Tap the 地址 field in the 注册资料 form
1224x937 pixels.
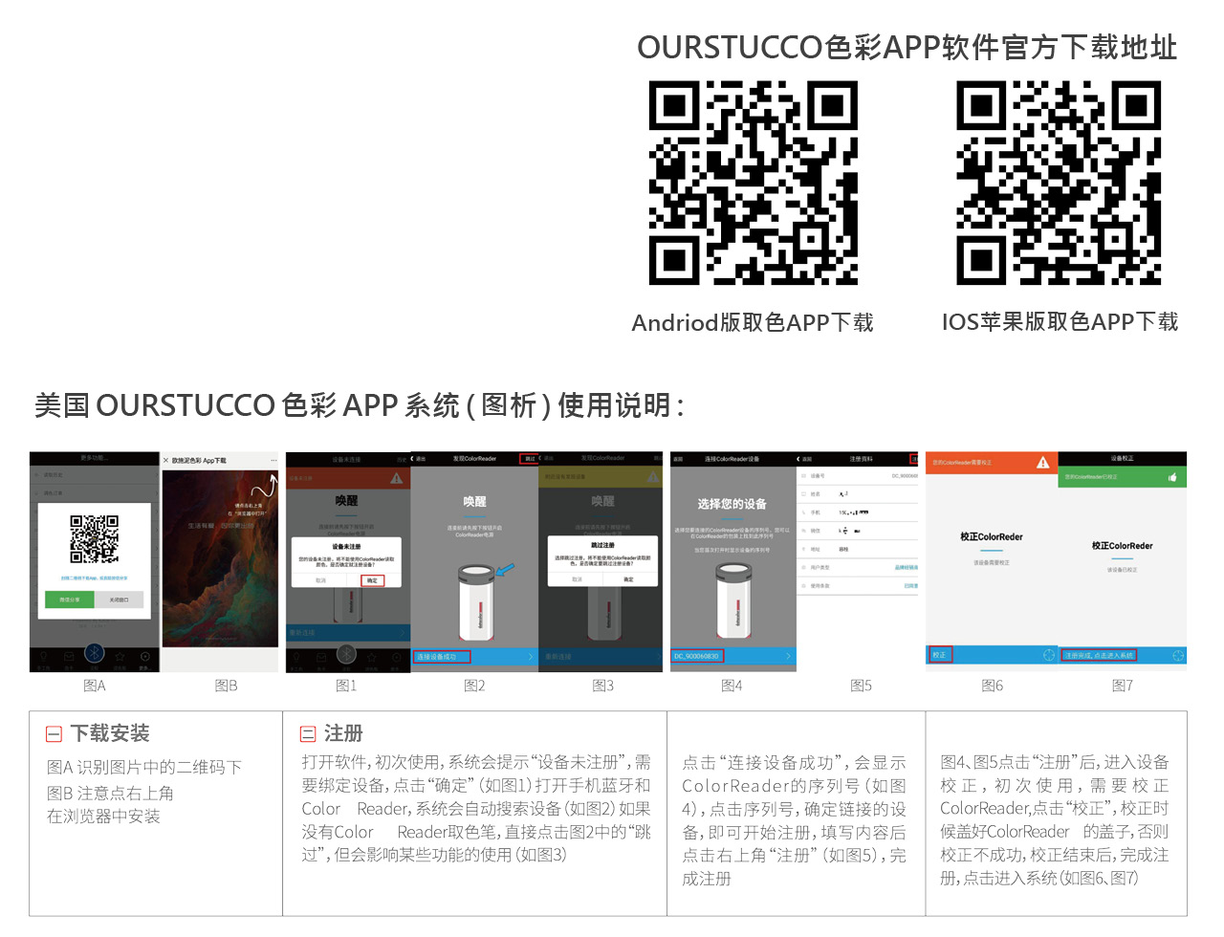coord(857,549)
